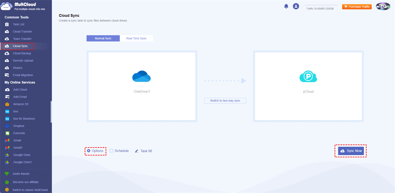The width and height of the screenshot is (395, 193).
Task: Click the Team Transfer sidebar icon
Action: 7,39
